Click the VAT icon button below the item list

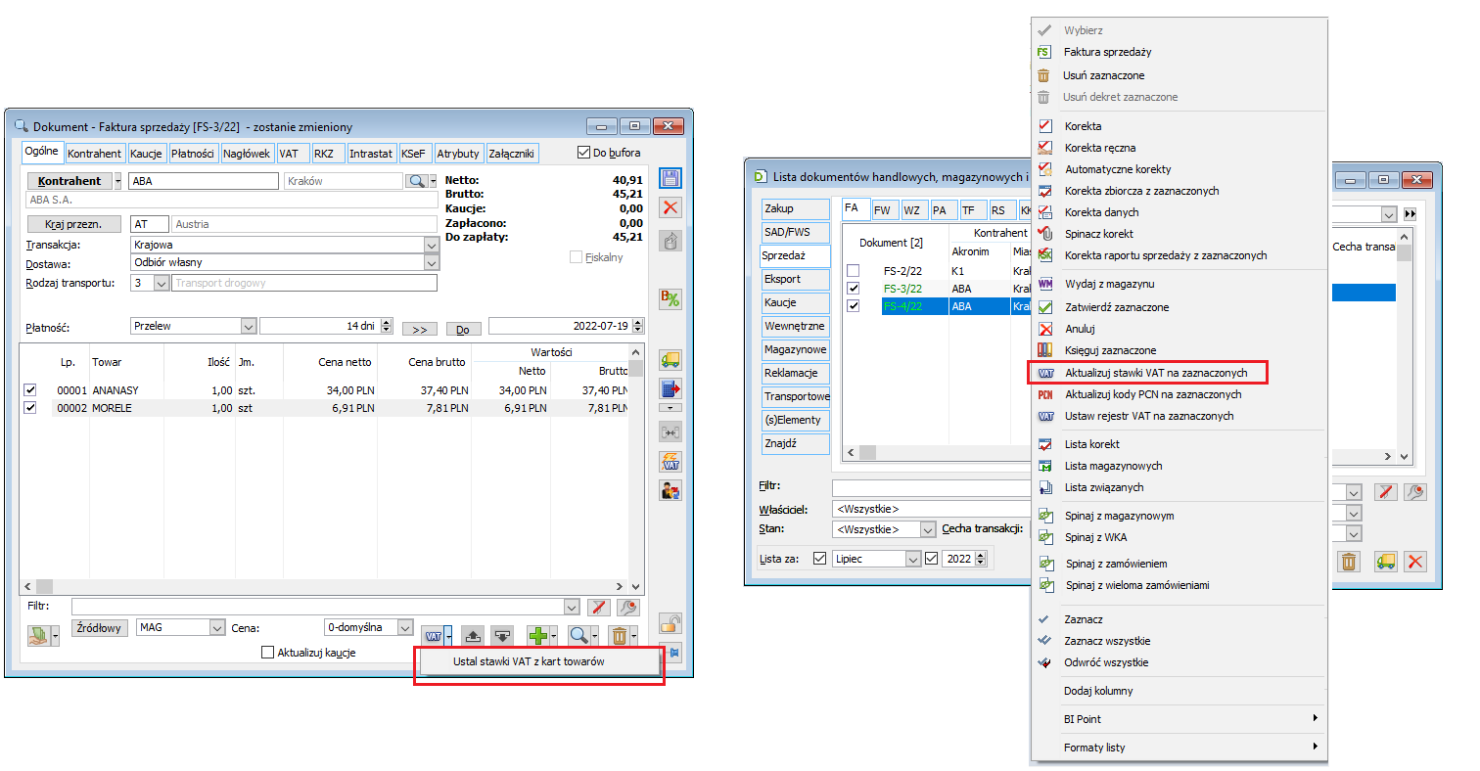click(x=434, y=635)
